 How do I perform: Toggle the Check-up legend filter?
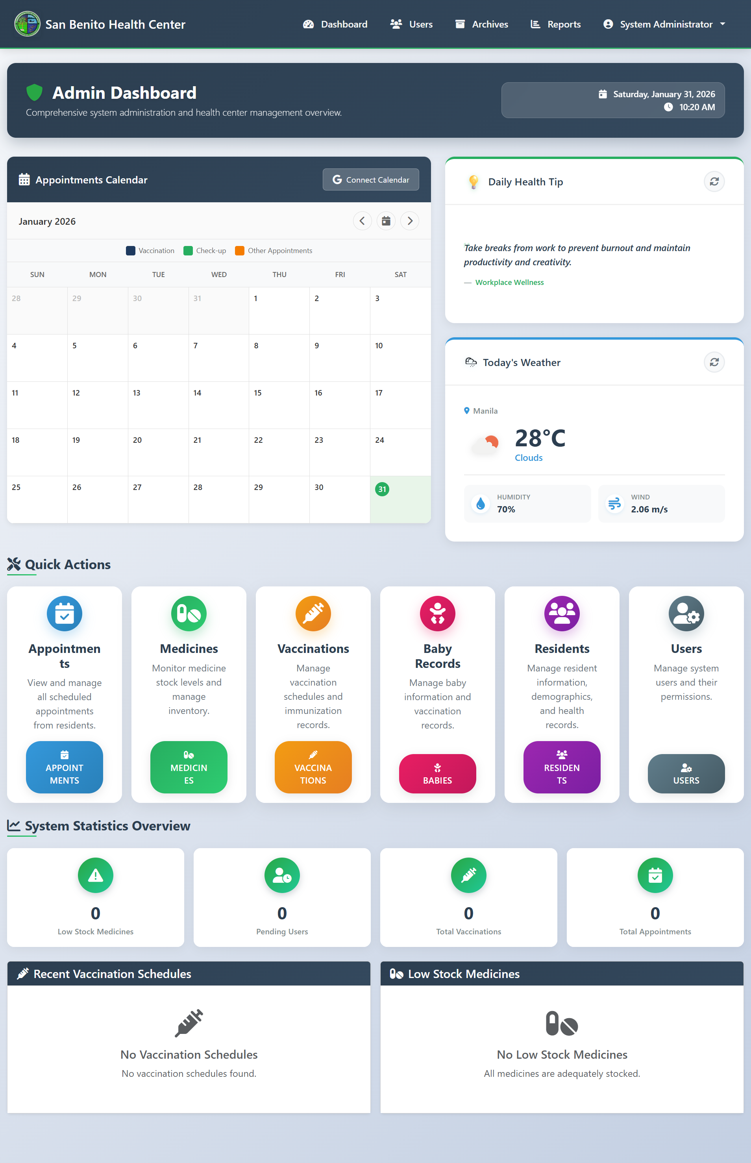click(x=204, y=250)
